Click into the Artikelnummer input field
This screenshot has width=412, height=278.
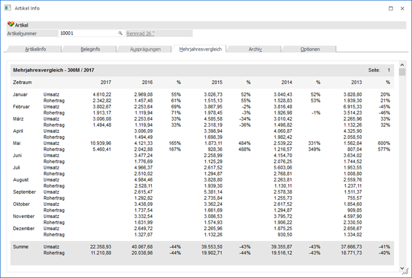click(x=87, y=33)
